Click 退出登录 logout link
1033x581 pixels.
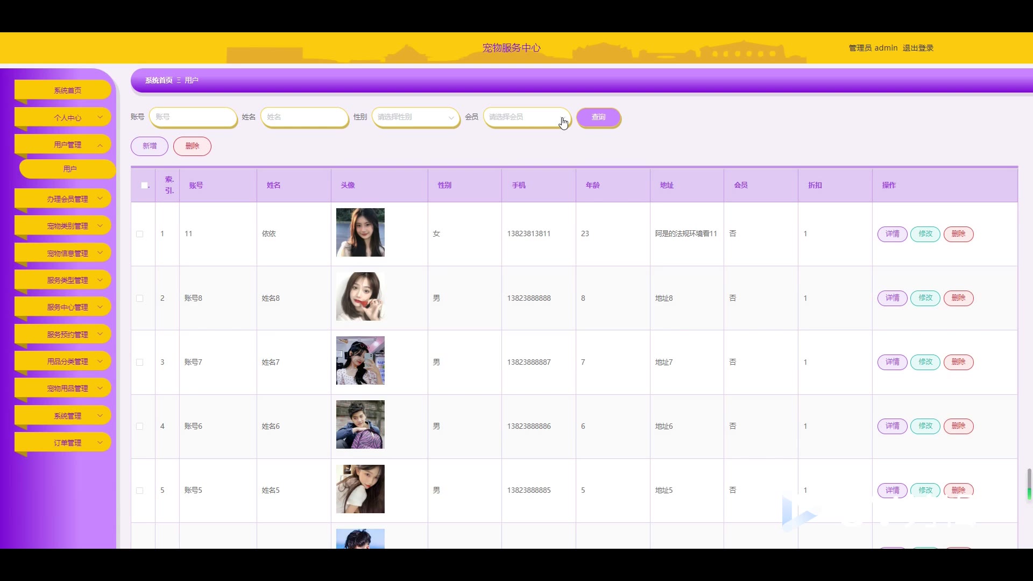tap(918, 48)
